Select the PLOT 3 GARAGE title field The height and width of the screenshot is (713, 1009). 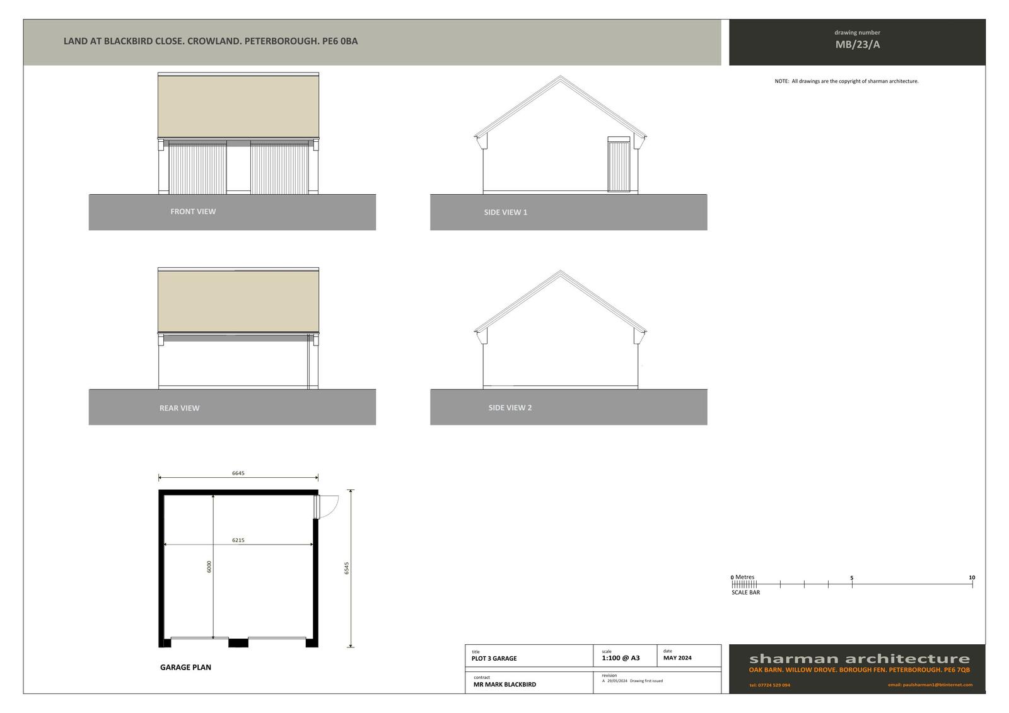pos(494,658)
